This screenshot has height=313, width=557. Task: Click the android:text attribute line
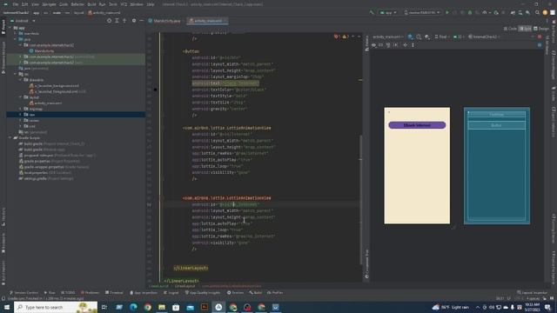coord(225,83)
